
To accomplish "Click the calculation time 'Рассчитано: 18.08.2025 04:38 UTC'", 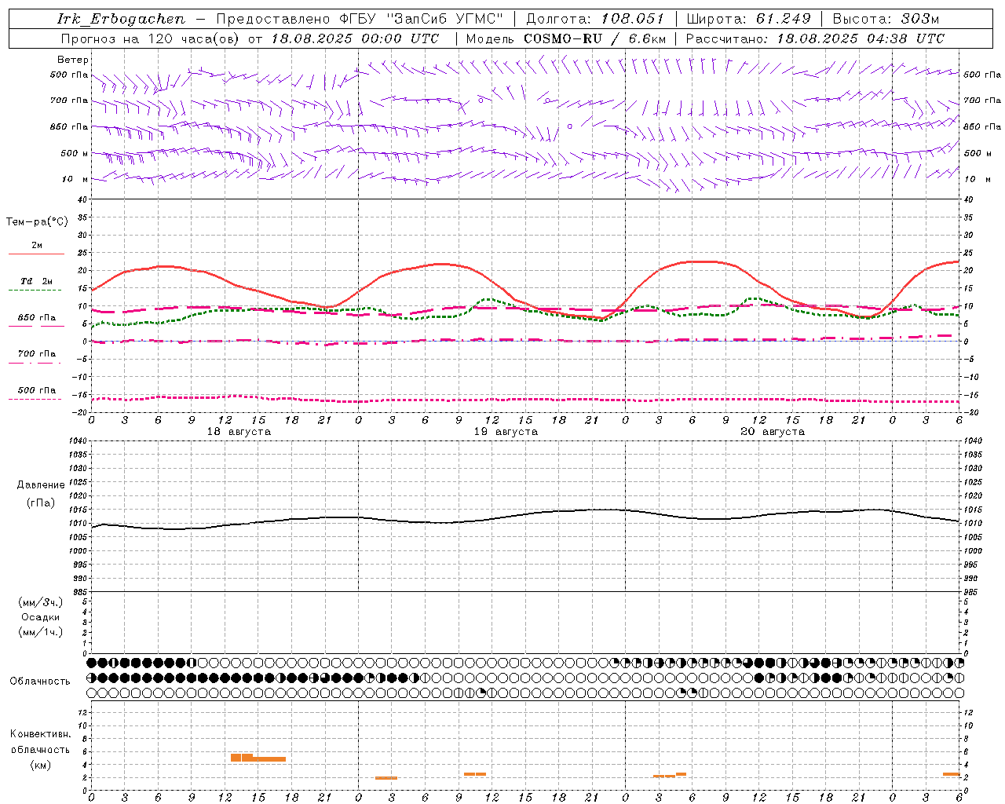I will (815, 38).
